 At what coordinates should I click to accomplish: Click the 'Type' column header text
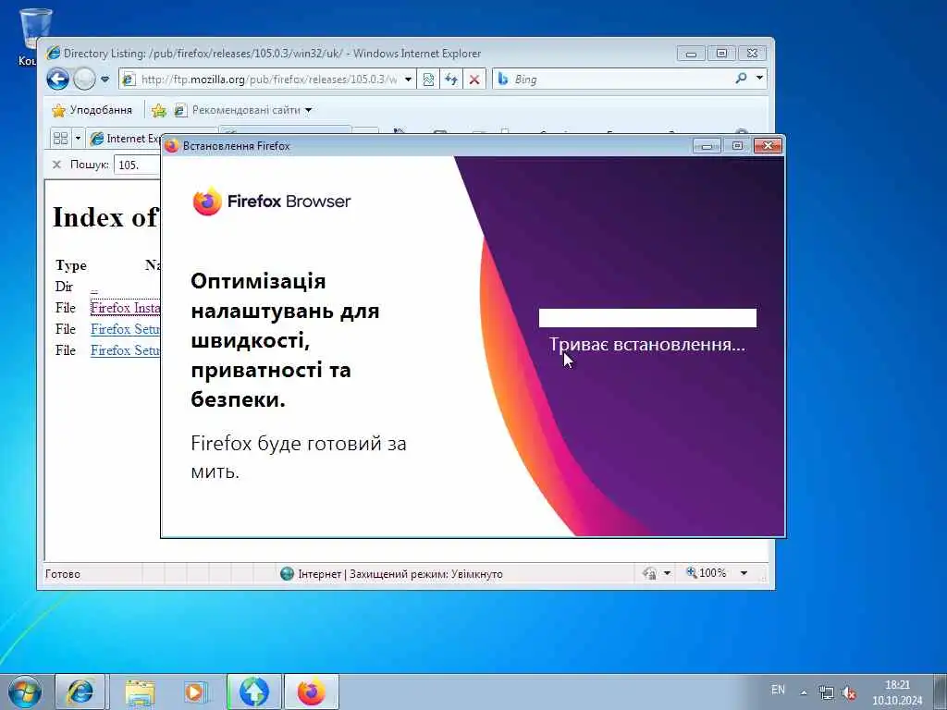click(71, 265)
